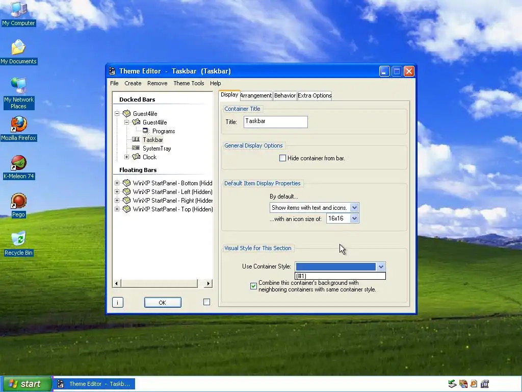The height and width of the screenshot is (392, 522).
Task: Expand WinXP StartPanel - Left node
Action: click(x=117, y=191)
